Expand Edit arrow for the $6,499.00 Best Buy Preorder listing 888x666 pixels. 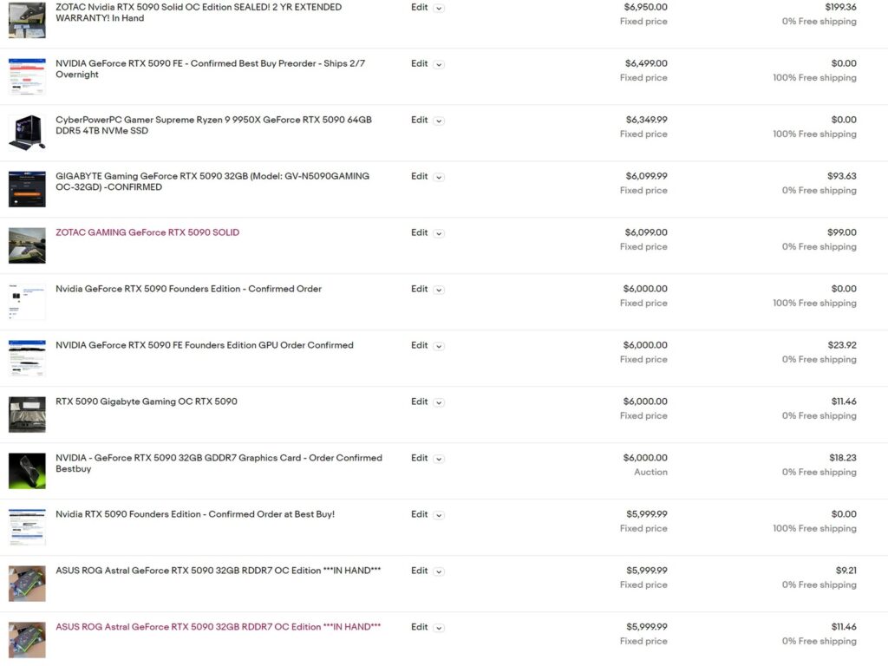click(439, 64)
